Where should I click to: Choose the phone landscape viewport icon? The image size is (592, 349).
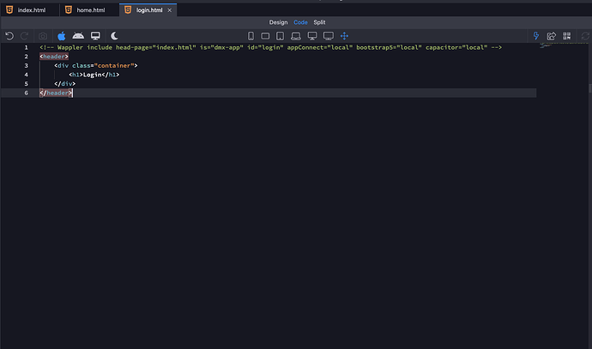(265, 36)
